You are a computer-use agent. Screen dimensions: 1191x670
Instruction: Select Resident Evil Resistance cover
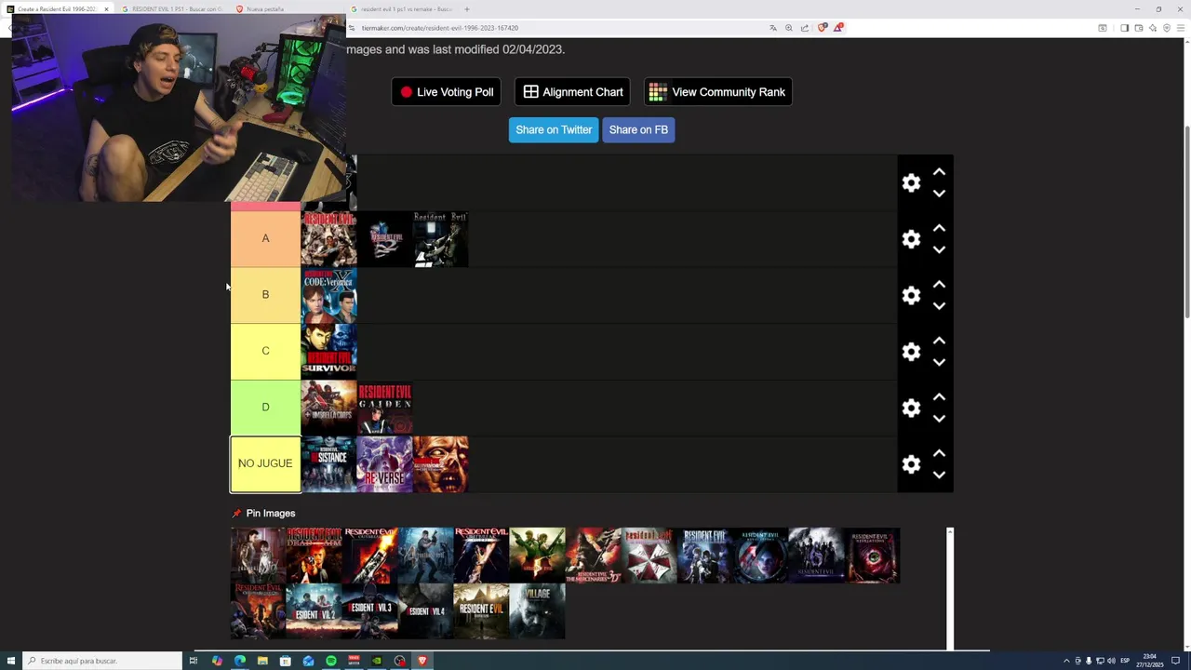328,463
